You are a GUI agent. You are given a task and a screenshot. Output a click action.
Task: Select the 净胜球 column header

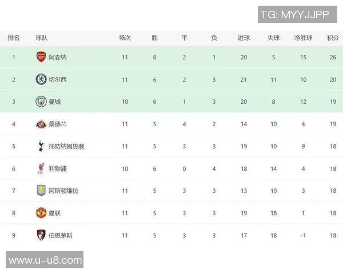303,38
